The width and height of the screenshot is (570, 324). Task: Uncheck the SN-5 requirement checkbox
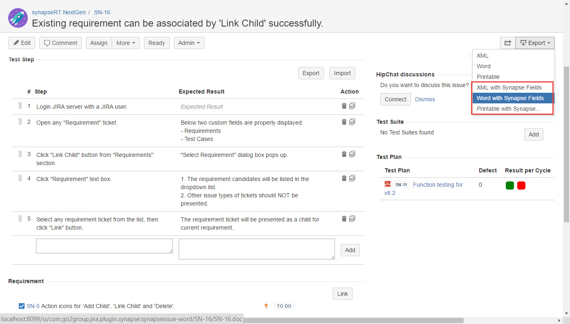tap(22, 306)
